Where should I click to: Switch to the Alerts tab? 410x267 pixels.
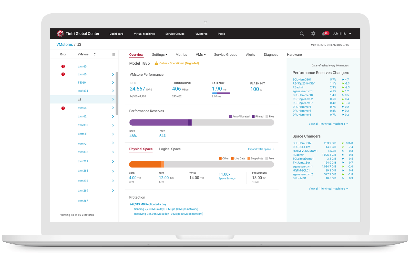250,55
